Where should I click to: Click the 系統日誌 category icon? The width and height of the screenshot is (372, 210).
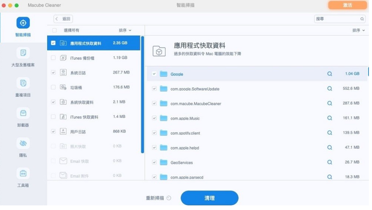(x=63, y=72)
